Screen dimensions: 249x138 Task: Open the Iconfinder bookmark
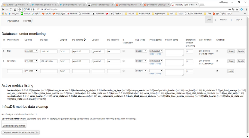point(98,14)
